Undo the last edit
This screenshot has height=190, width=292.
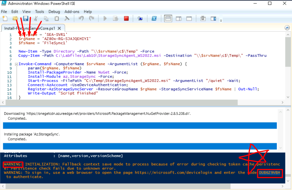[81, 18]
